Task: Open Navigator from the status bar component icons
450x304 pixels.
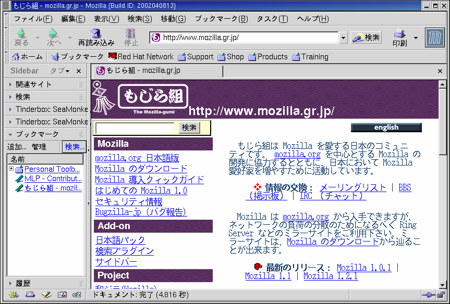Action: pyautogui.click(x=14, y=295)
